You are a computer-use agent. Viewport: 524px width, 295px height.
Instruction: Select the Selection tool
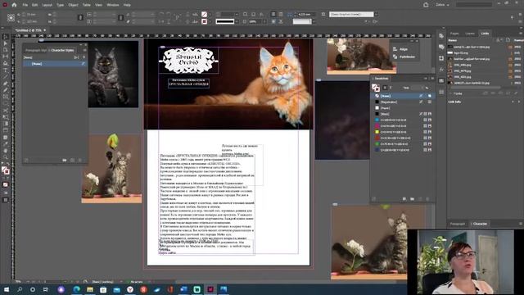point(6,37)
